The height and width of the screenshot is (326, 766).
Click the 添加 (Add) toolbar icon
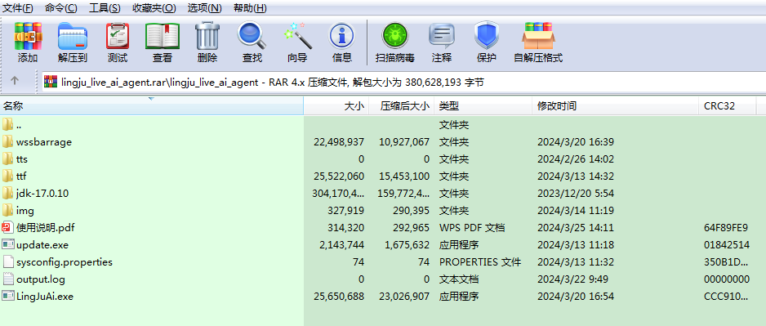pos(28,36)
